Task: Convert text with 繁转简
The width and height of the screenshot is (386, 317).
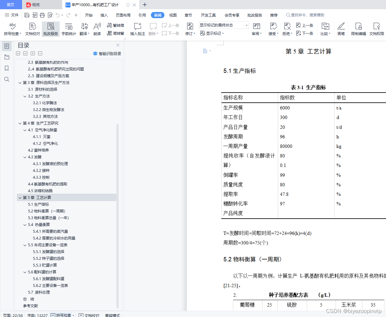Action: [x=116, y=26]
